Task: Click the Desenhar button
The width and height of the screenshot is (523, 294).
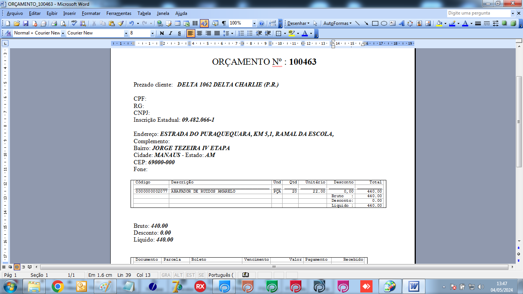Action: coord(298,23)
